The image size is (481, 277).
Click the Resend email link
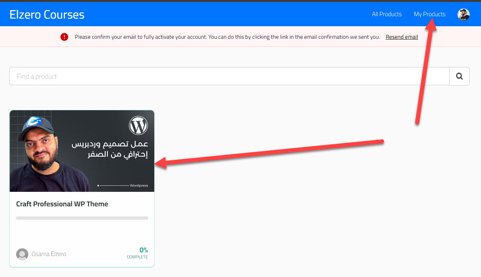coord(401,37)
